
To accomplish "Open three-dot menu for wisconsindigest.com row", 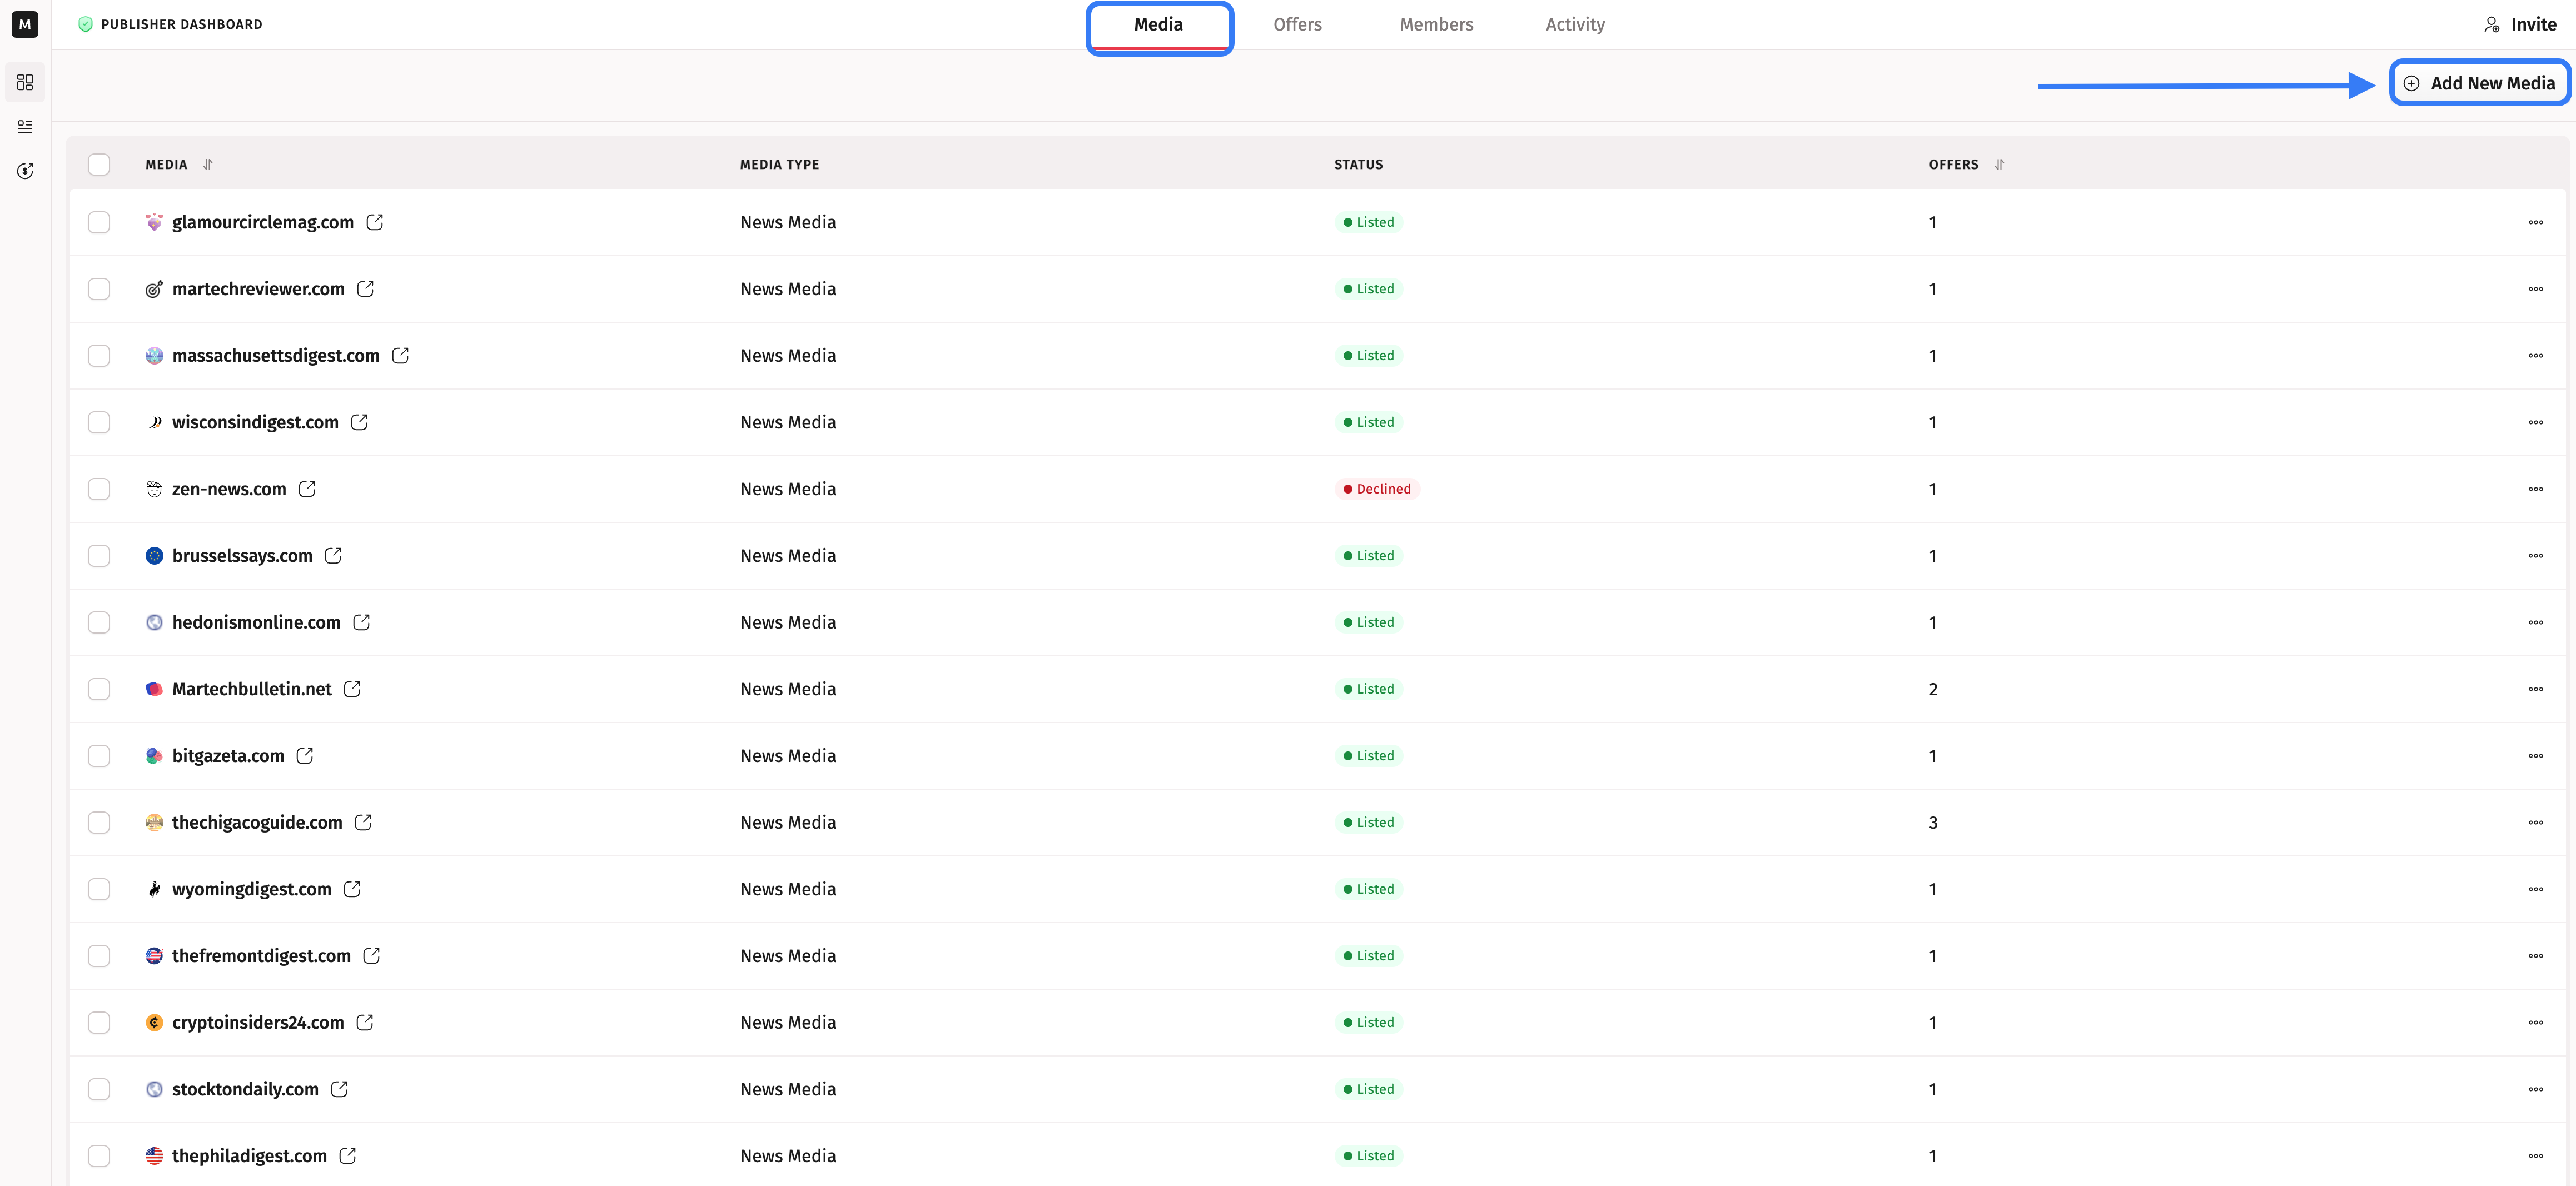I will 2535,422.
